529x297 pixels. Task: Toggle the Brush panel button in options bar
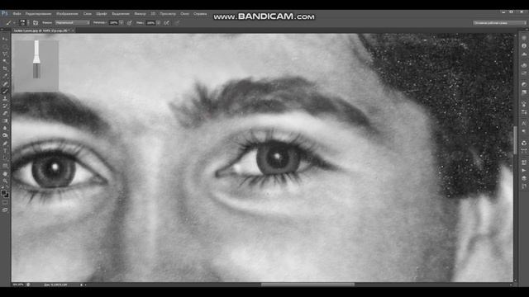36,22
